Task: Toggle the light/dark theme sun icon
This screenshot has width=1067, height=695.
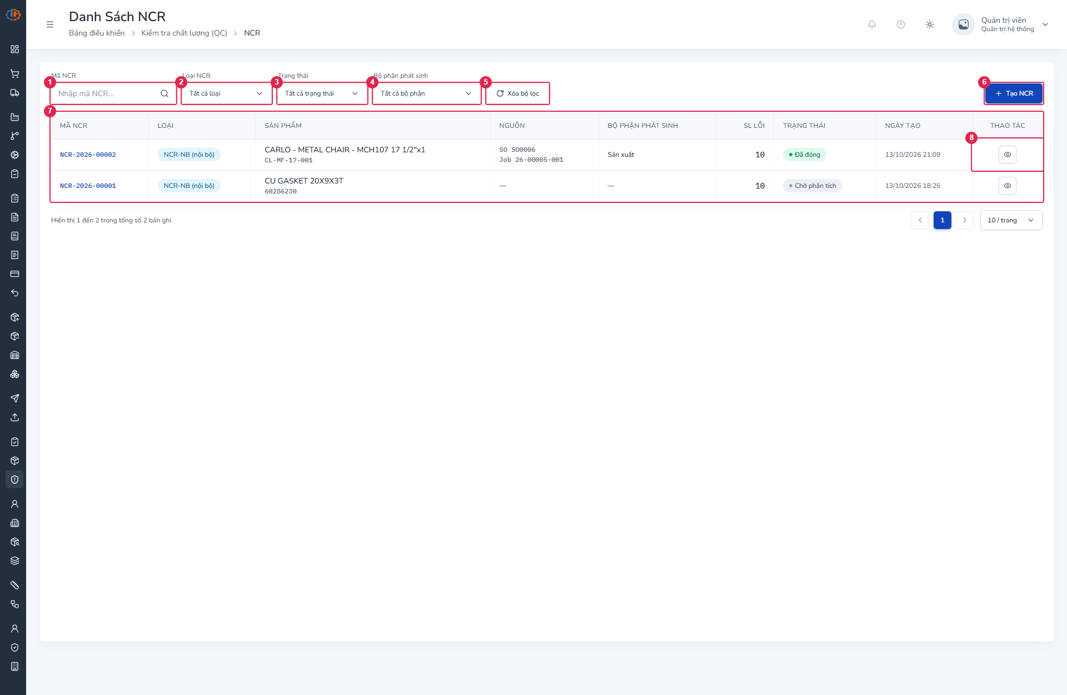Action: tap(930, 24)
